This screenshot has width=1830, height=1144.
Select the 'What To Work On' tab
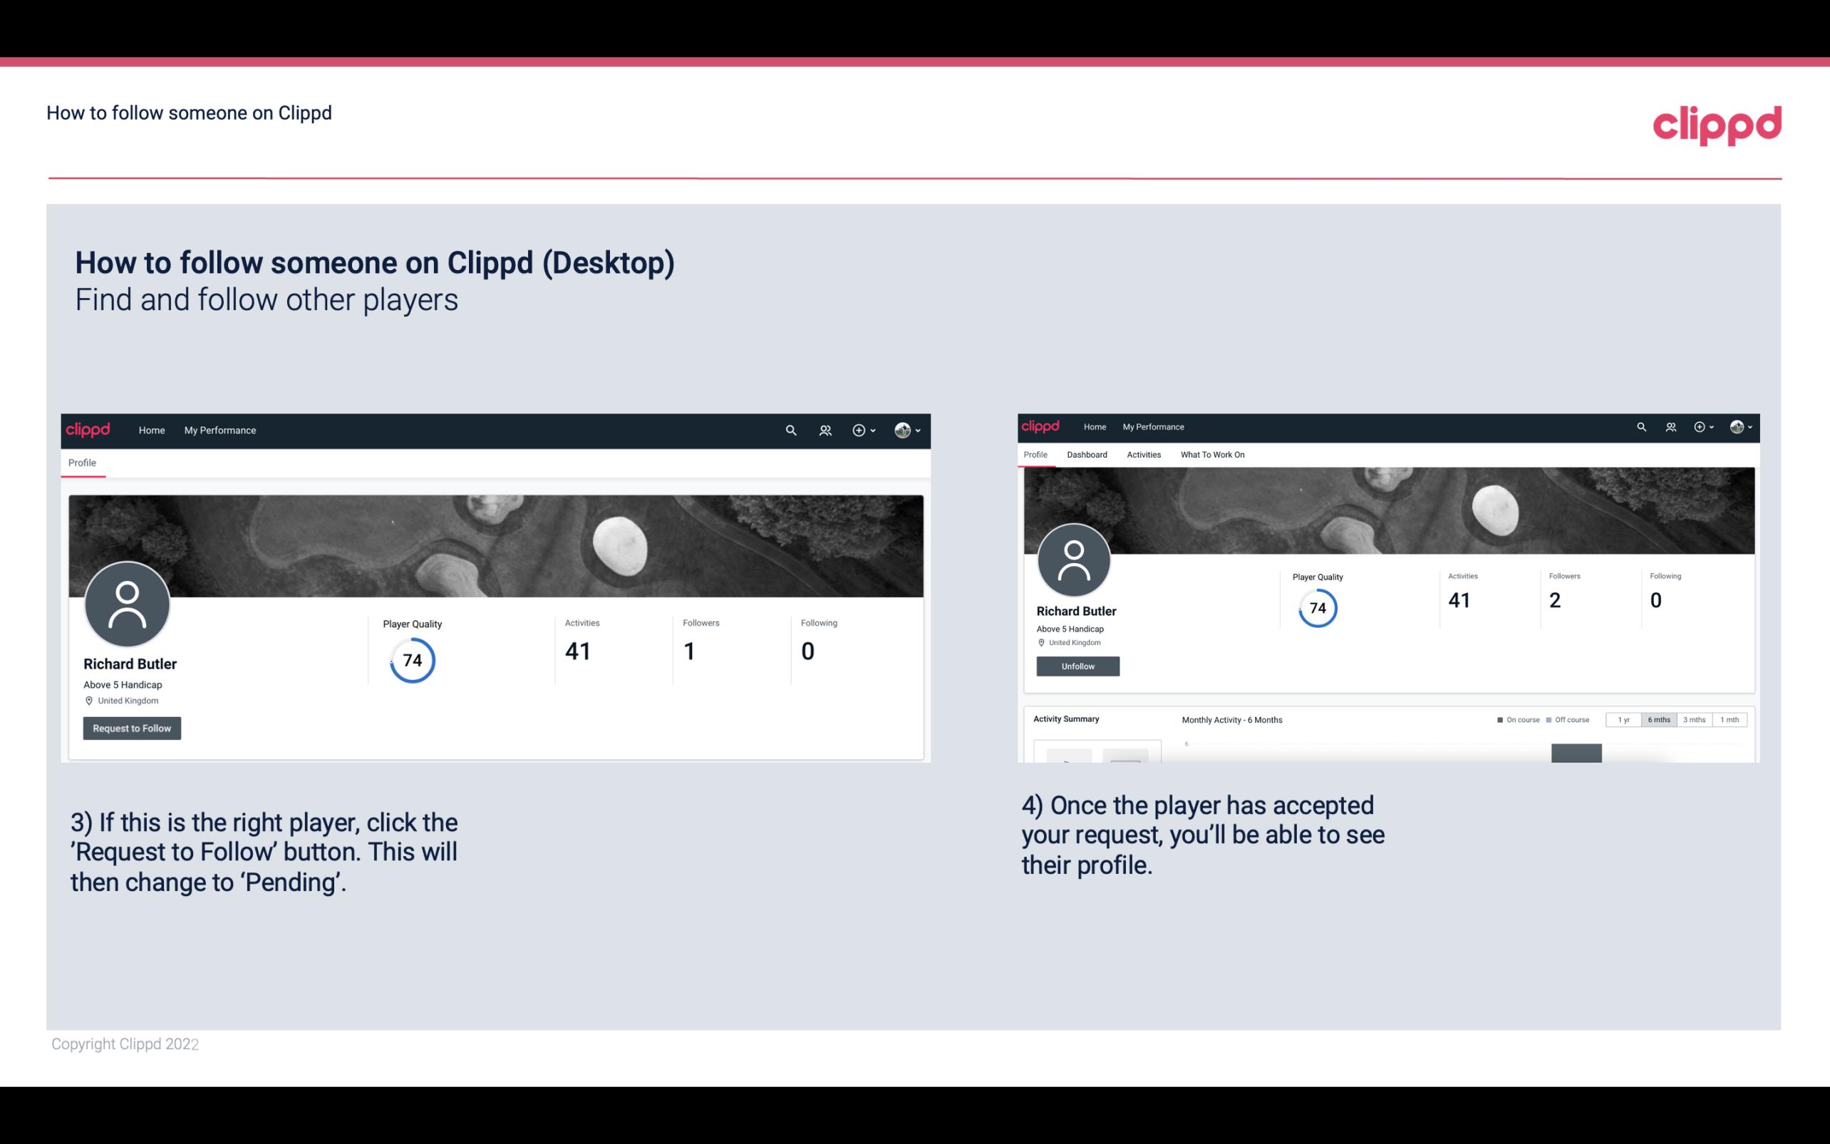[x=1211, y=455]
